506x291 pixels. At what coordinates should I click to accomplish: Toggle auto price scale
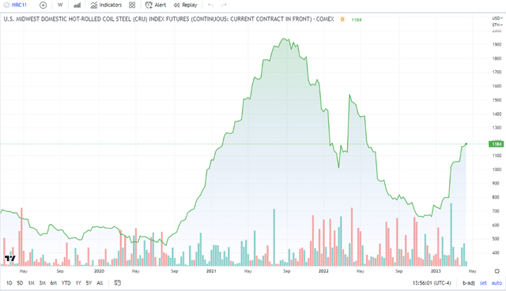(497, 283)
